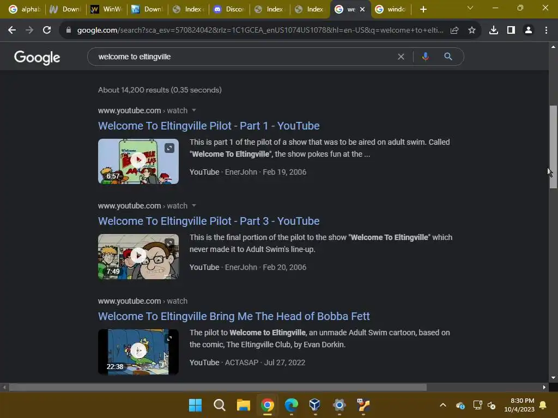Play Part 1 video thumbnail (6:57)
The image size is (558, 418).
[x=138, y=161]
